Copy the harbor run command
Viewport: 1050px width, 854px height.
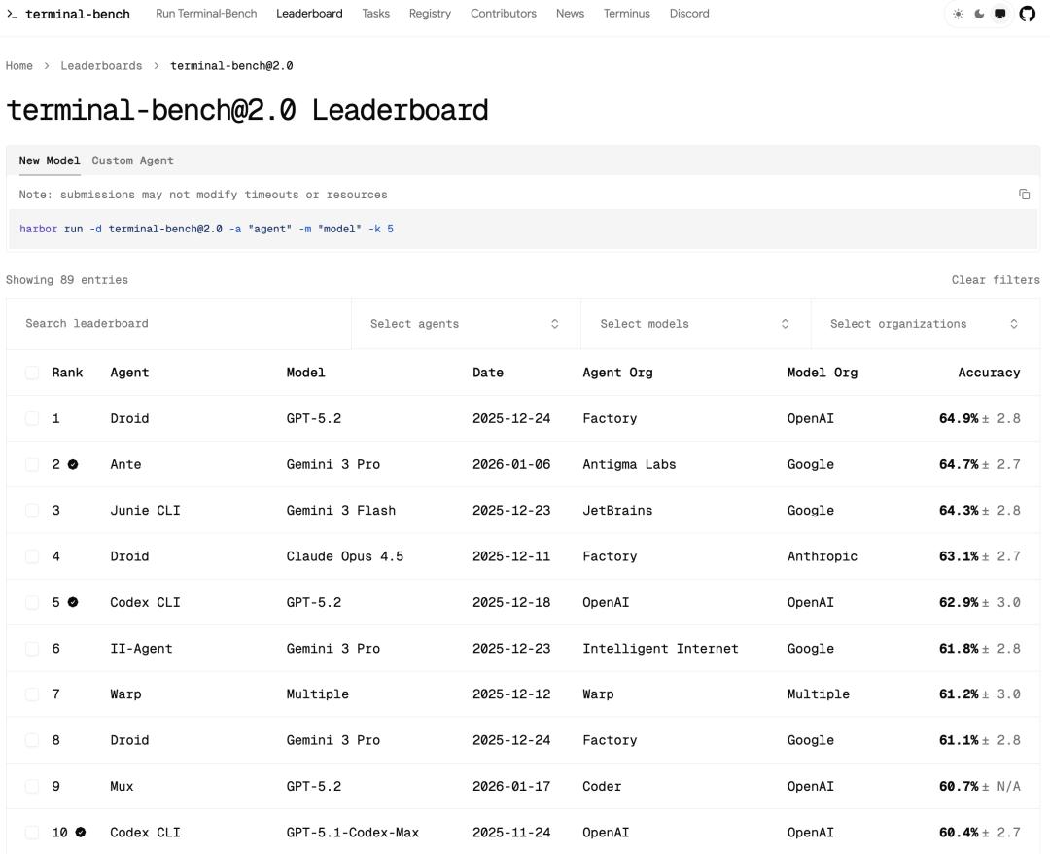tap(1024, 195)
